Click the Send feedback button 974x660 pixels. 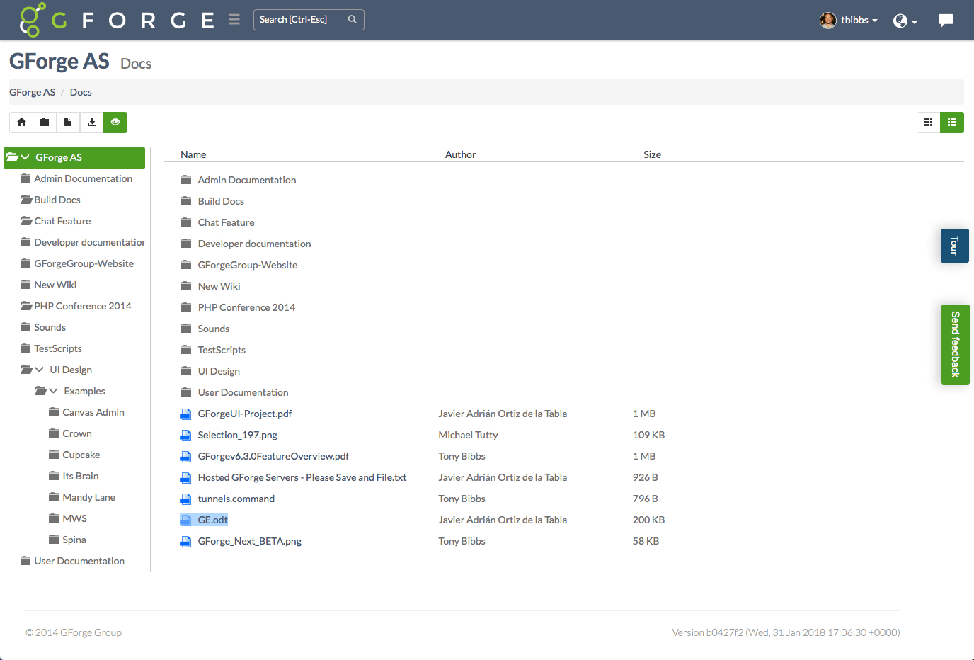[956, 344]
